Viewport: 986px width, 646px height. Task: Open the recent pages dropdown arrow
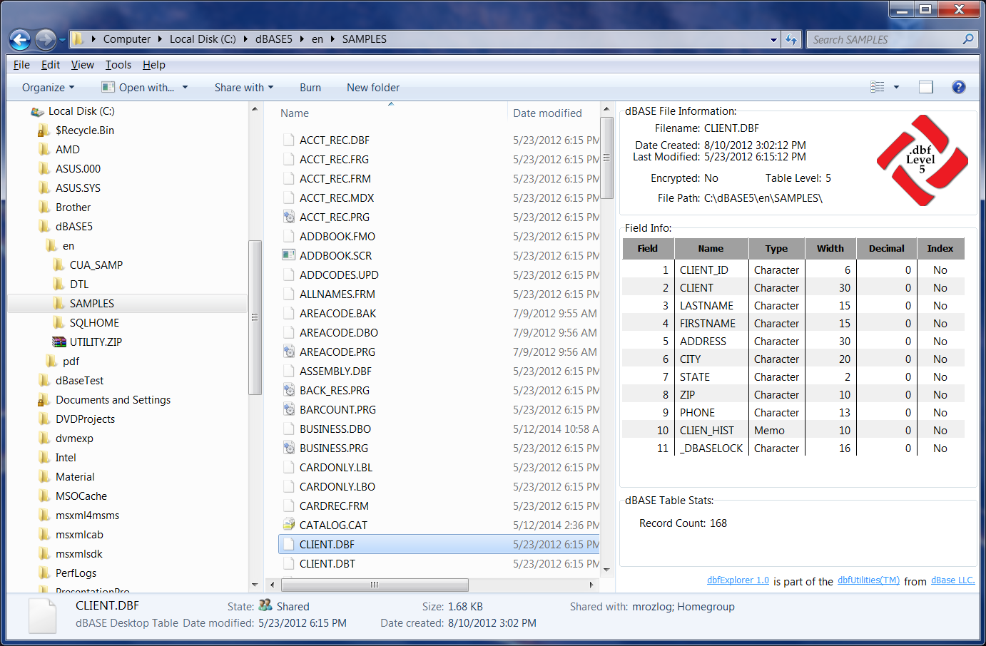[x=62, y=40]
